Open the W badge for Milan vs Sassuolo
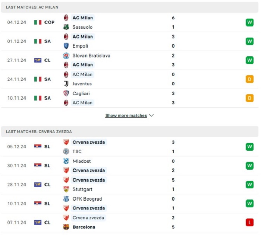The height and width of the screenshot is (236, 261). [x=249, y=22]
